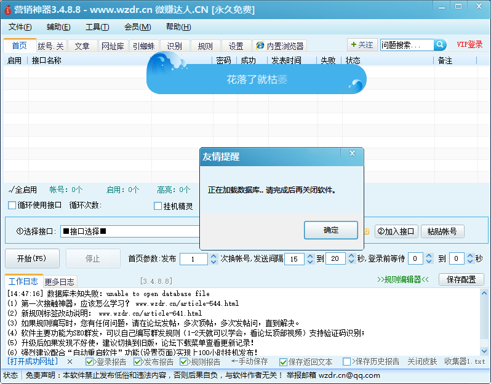
Task: Click the 问题搜索 input field
Action: [x=407, y=45]
